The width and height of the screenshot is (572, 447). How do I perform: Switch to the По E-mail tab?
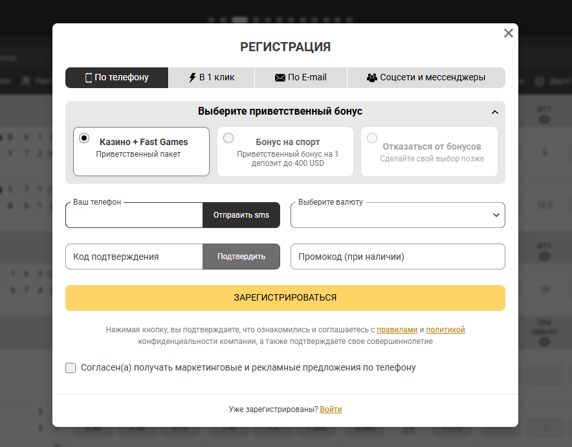(301, 78)
